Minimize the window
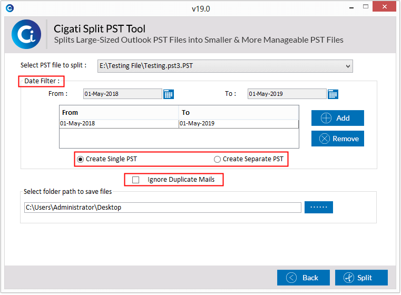Viewport: 401px width, 295px height. pyautogui.click(x=351, y=8)
